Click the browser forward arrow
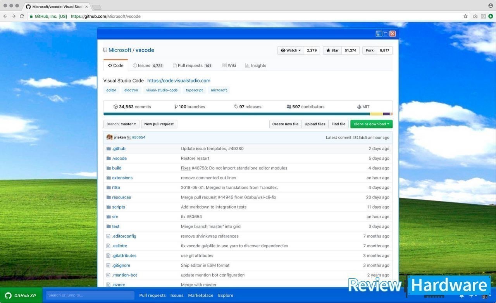Viewport: 496px width, 303px height. [14, 16]
